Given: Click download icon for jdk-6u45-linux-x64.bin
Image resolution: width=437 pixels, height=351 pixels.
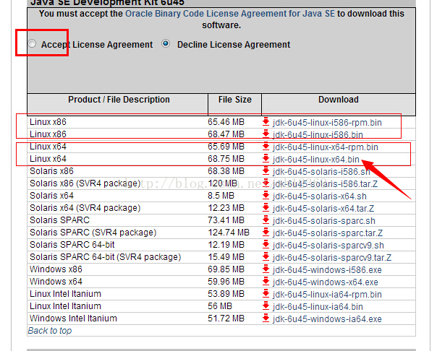Looking at the screenshot, I should click(x=266, y=159).
